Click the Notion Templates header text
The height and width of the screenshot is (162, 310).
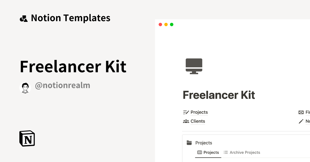71,18
